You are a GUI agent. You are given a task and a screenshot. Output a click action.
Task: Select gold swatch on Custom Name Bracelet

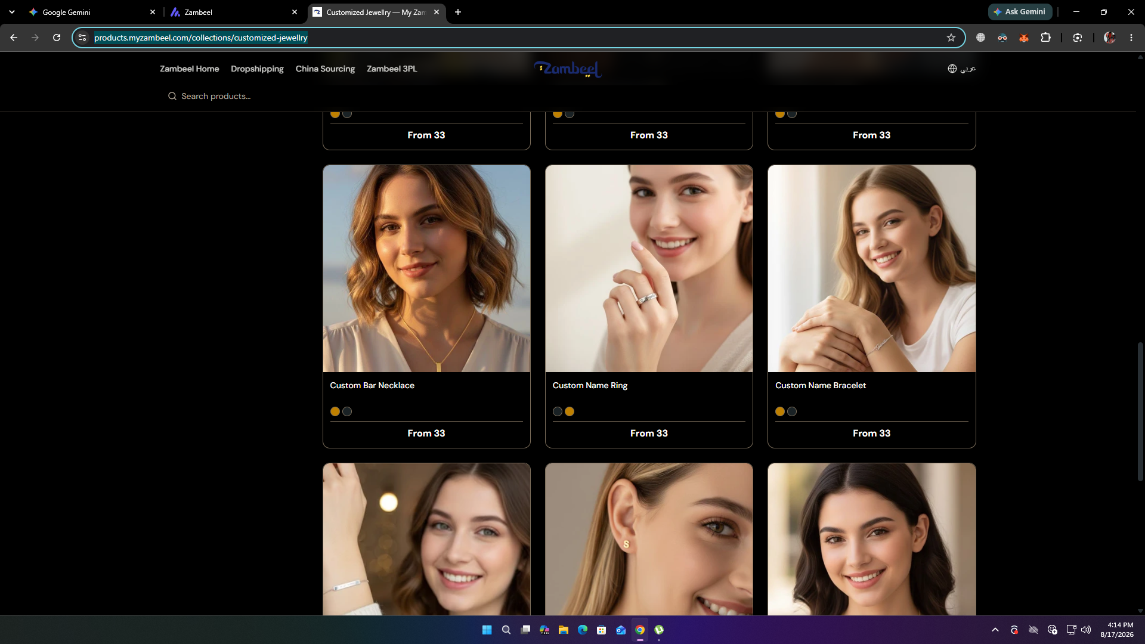click(x=780, y=411)
